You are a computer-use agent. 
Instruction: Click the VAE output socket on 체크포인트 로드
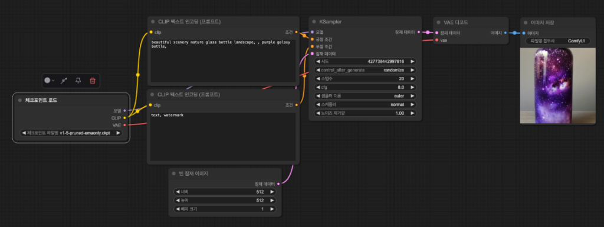pyautogui.click(x=124, y=125)
